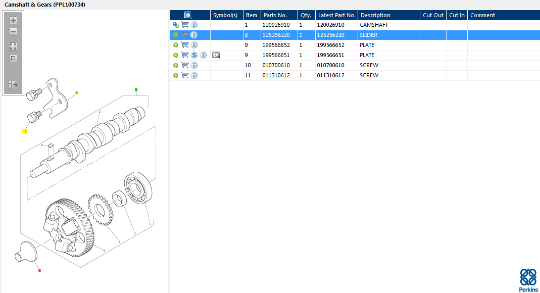Click the Perkins logo

pos(528,280)
